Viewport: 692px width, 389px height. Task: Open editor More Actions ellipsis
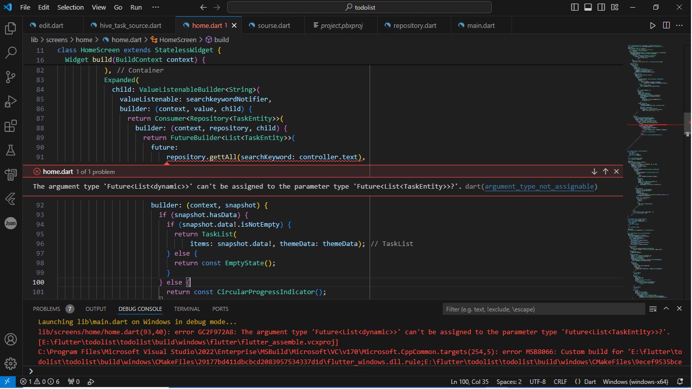(x=679, y=25)
